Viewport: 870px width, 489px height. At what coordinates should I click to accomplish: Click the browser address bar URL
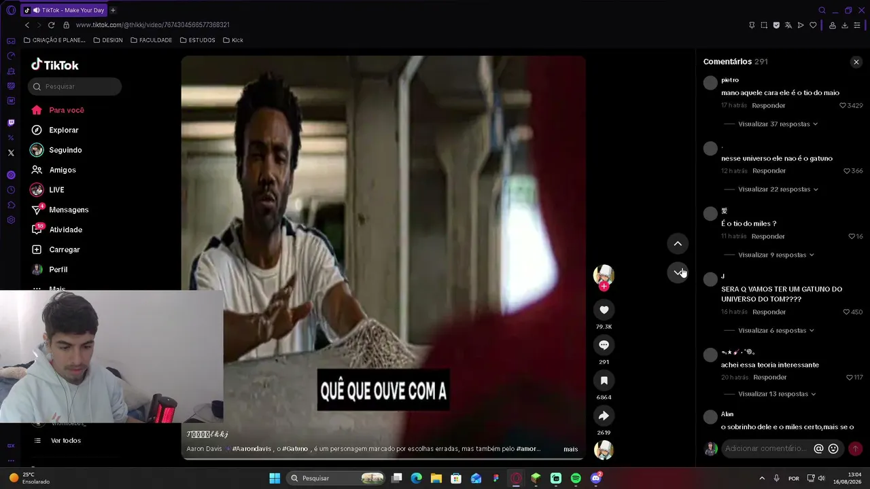pyautogui.click(x=152, y=25)
